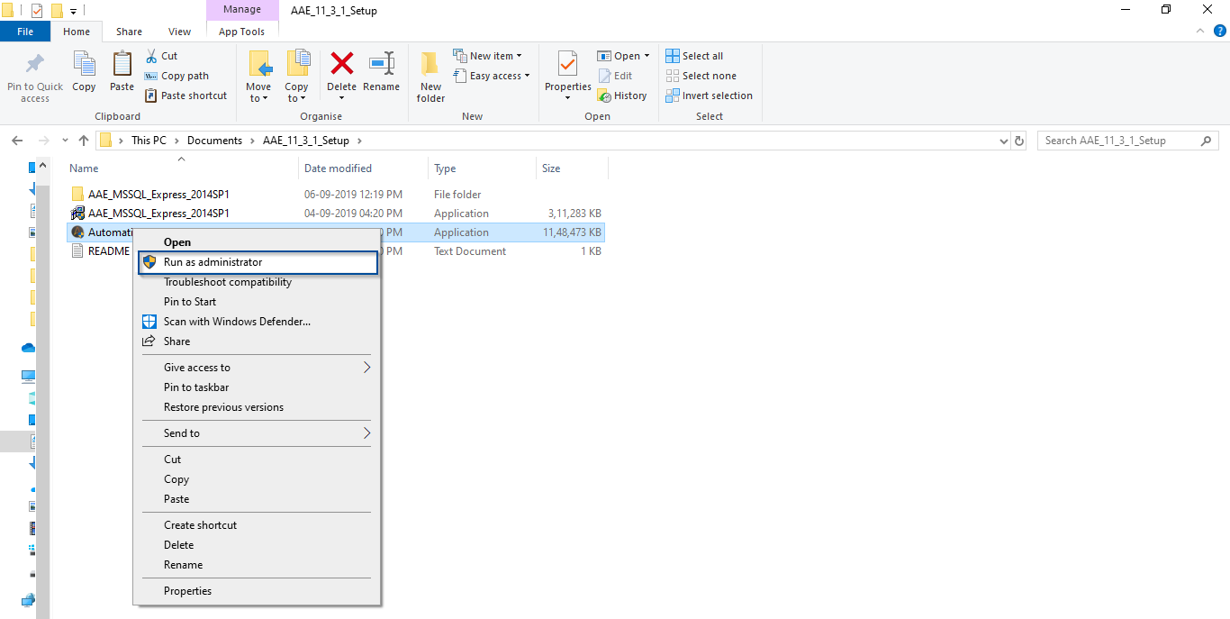Open Properties icon in the ribbon
1230x619 pixels.
567,65
